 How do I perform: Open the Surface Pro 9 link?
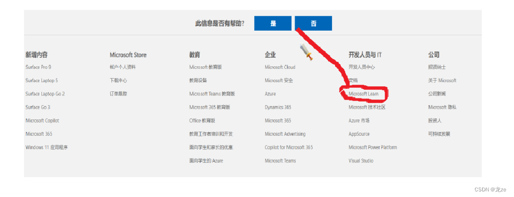[x=38, y=67]
